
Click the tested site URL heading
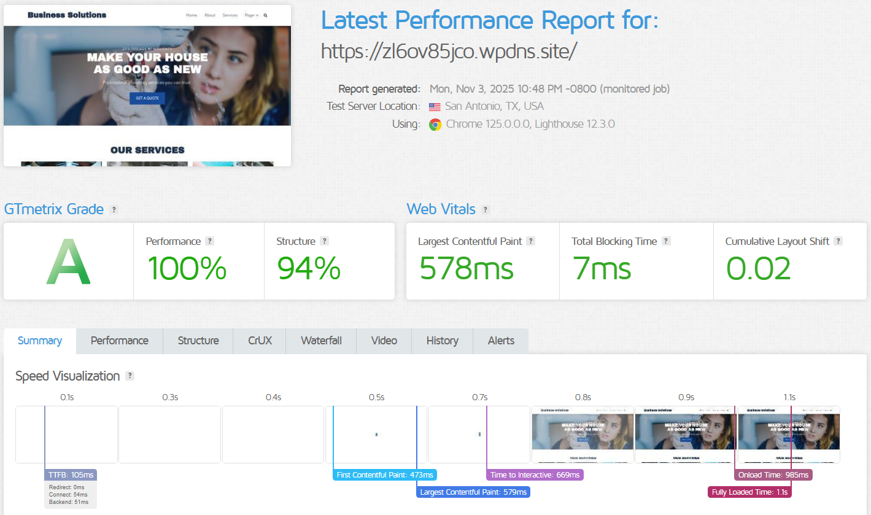449,52
